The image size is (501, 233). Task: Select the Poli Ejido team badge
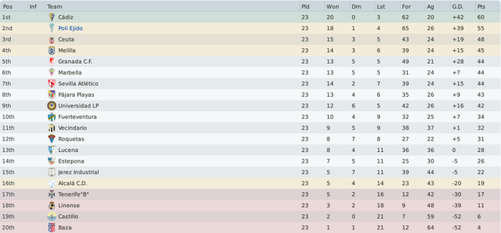tap(51, 28)
